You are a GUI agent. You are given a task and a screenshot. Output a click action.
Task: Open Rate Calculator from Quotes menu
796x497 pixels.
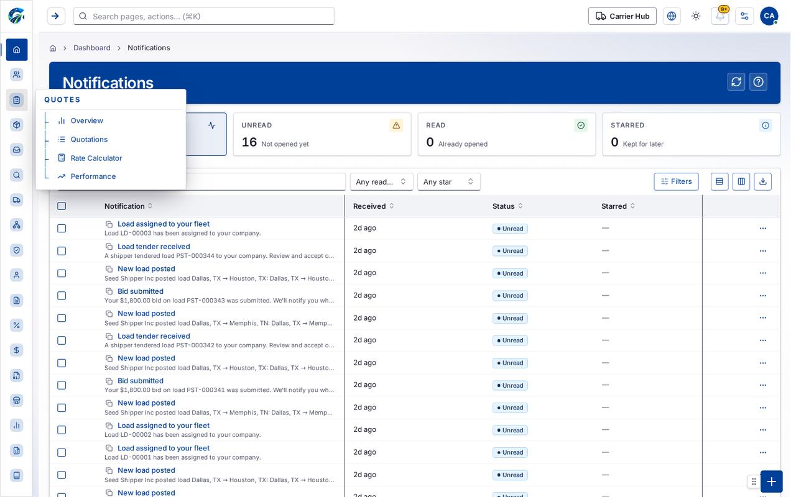pyautogui.click(x=96, y=158)
